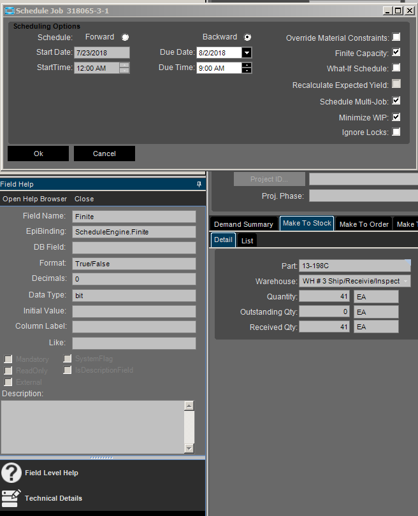
Task: Click StartTime up spinner arrow
Action: tap(124, 65)
